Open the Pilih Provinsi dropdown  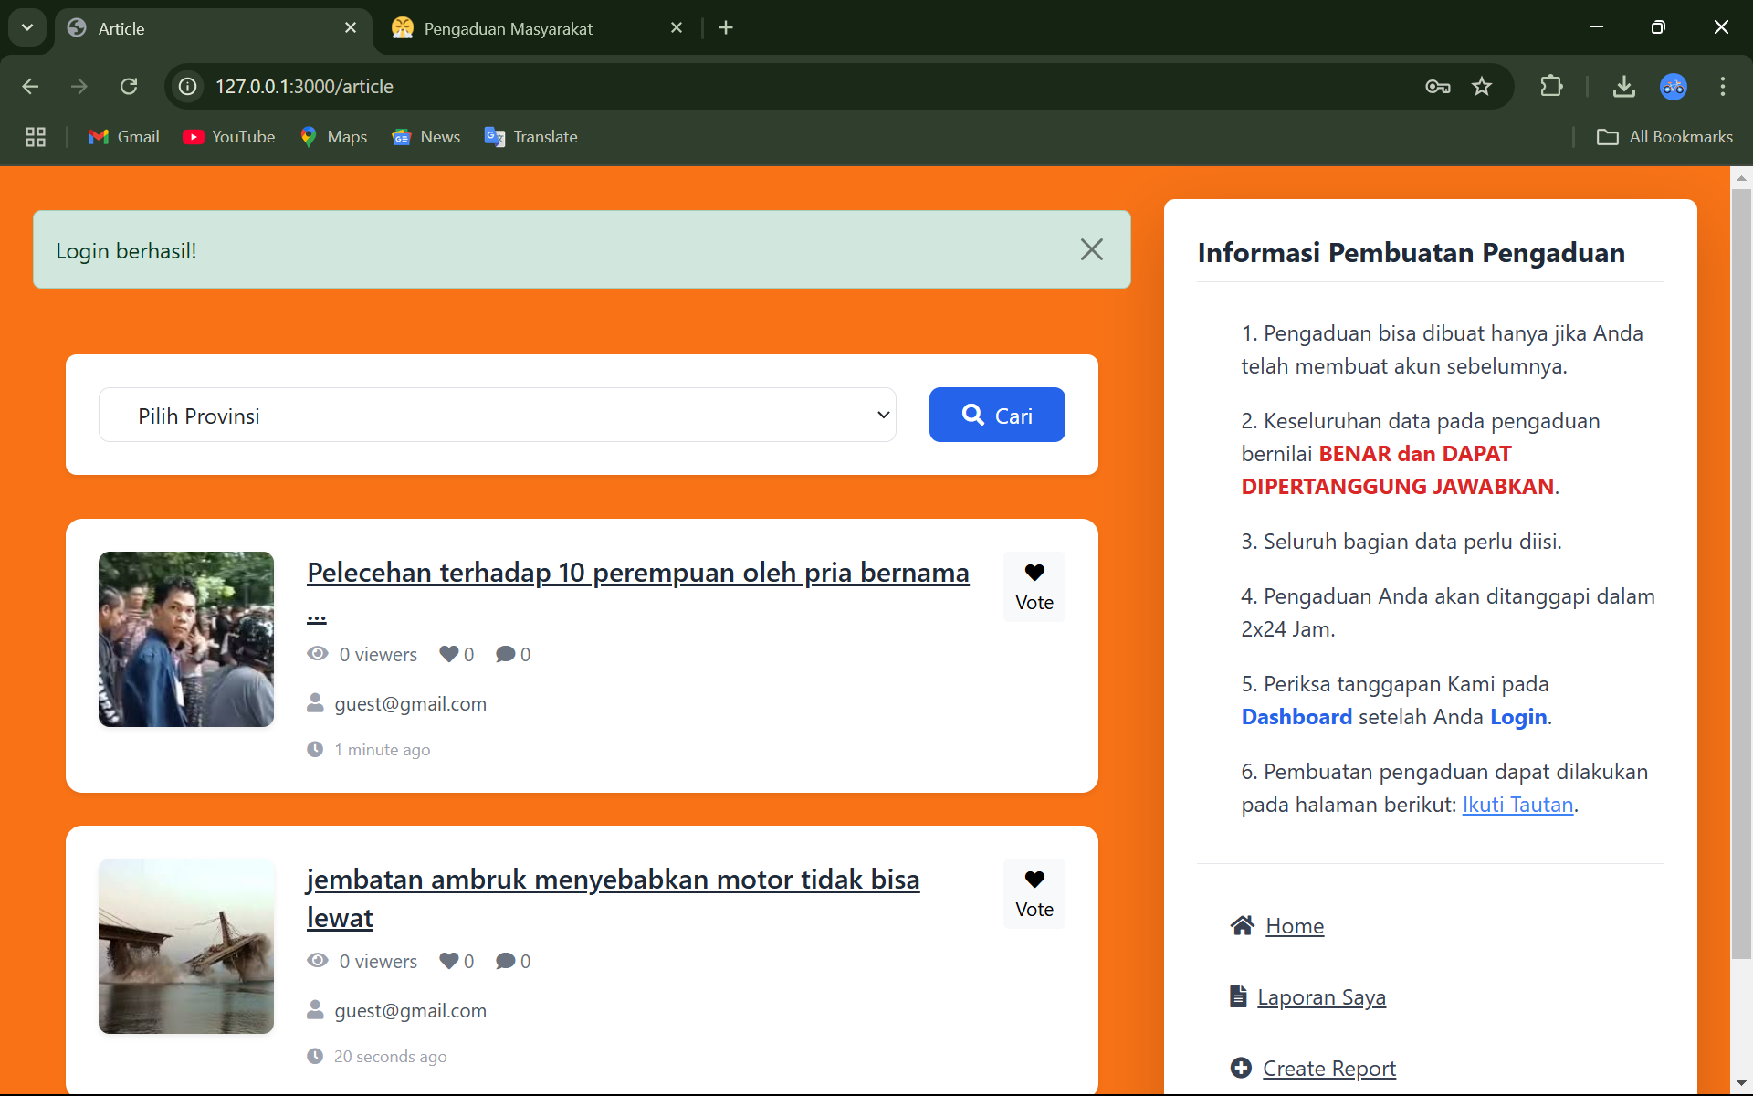point(497,416)
